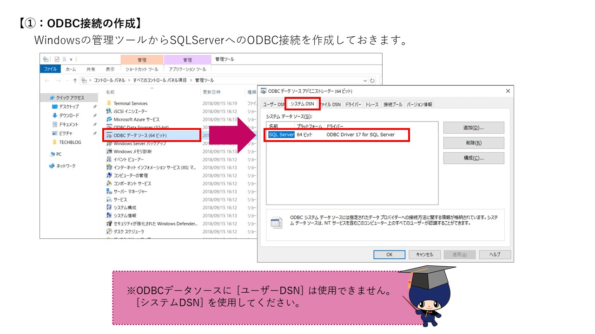Click the 追加(D) button

tap(474, 127)
